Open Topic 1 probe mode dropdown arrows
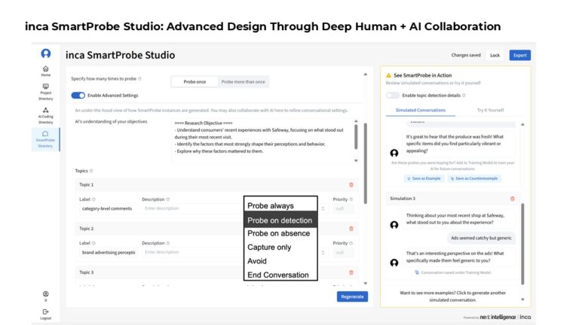The width and height of the screenshot is (579, 325). point(323,208)
